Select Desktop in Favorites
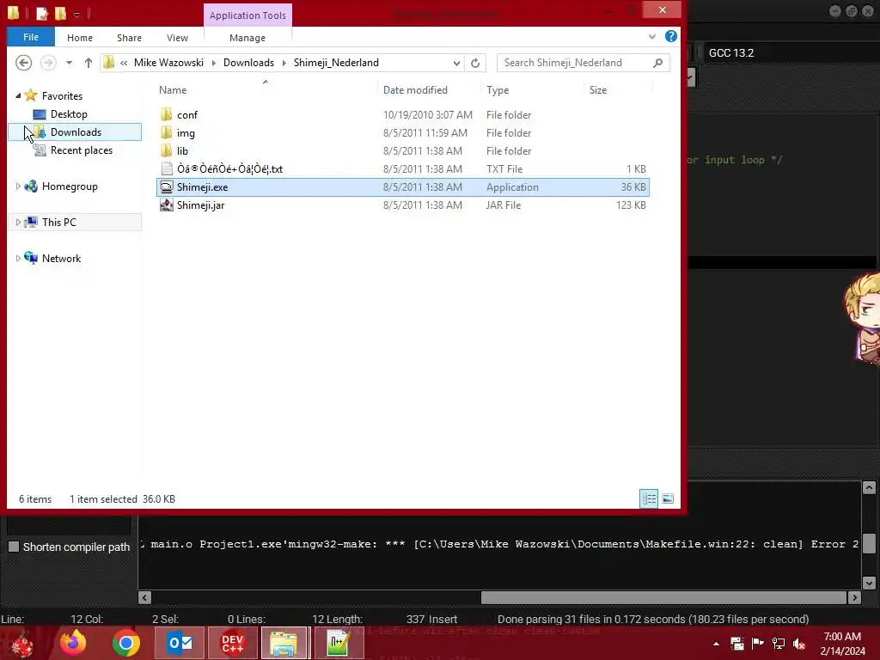880x660 pixels. [x=69, y=114]
